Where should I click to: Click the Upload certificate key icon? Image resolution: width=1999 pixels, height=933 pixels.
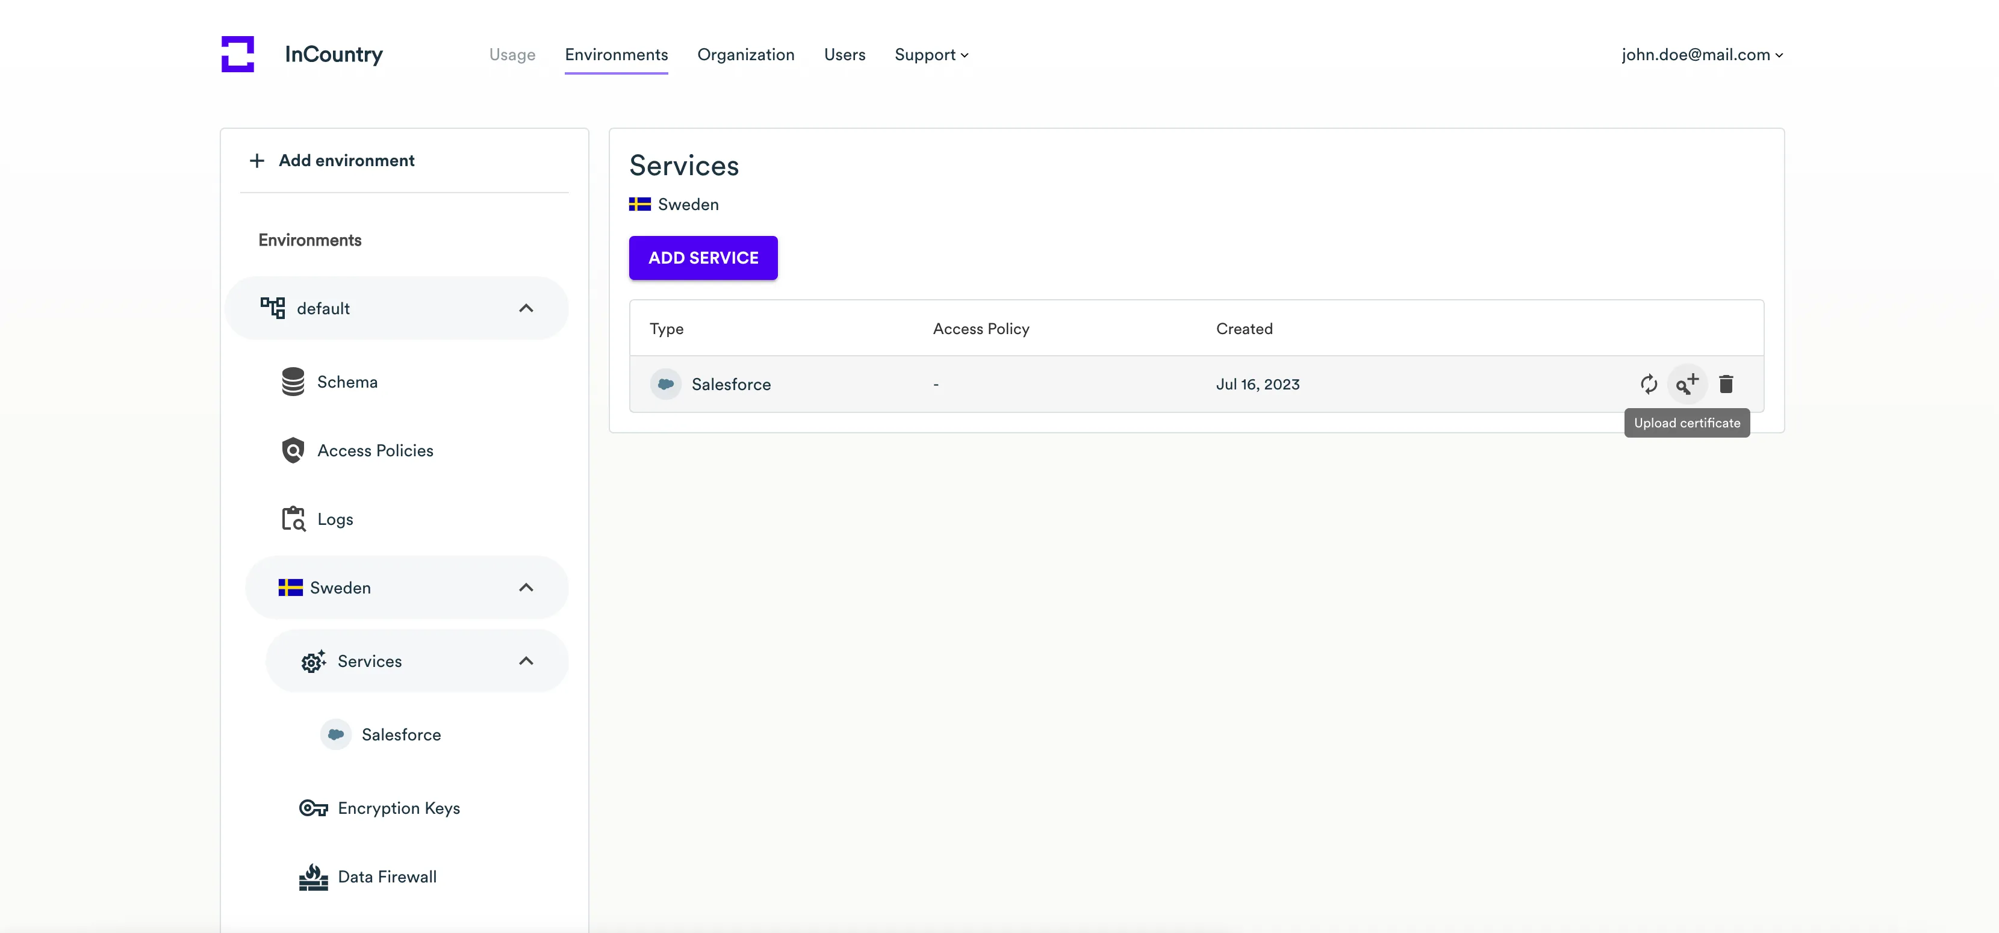[x=1687, y=384]
